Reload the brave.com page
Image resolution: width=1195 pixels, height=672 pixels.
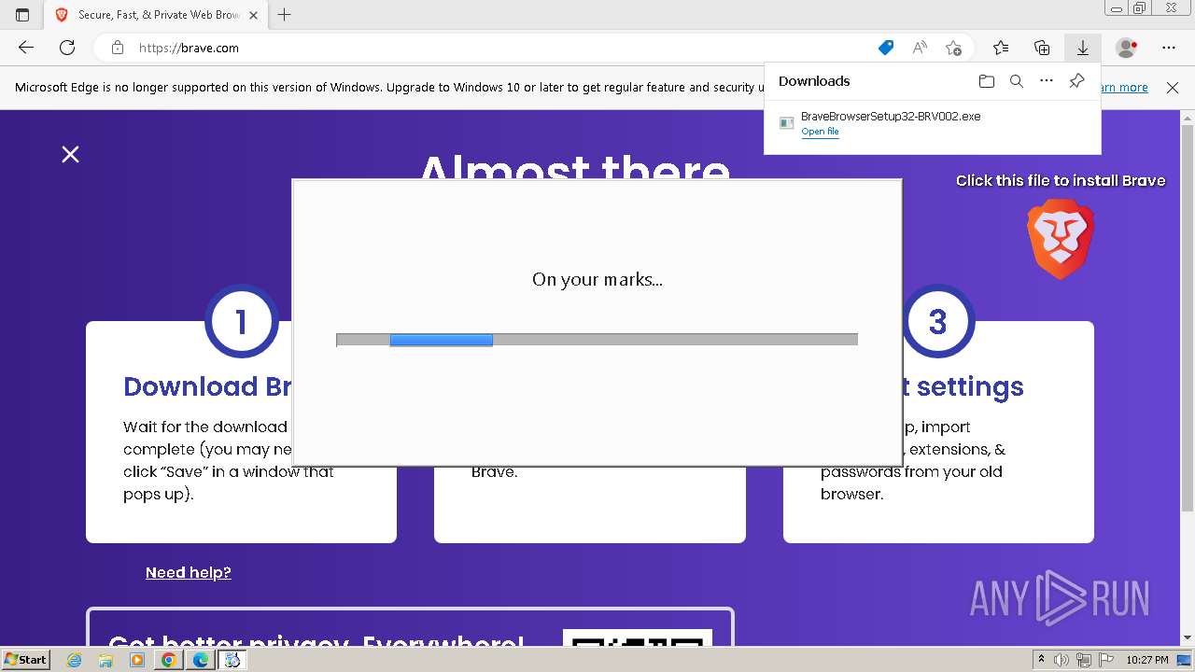point(67,48)
